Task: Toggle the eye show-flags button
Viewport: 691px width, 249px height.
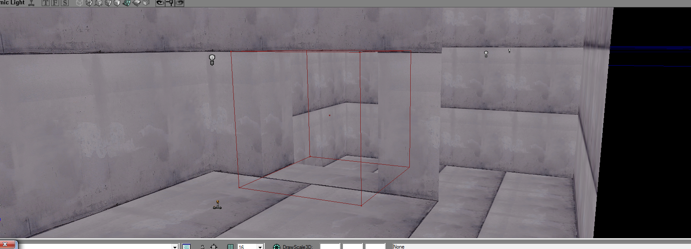Action: point(160,3)
